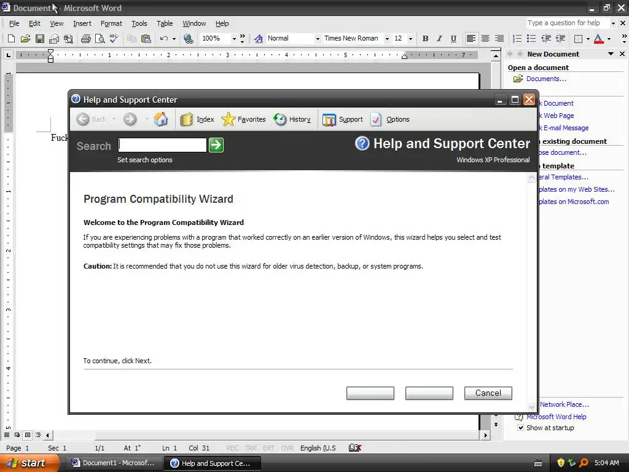Click the Windows Start button

click(x=29, y=463)
